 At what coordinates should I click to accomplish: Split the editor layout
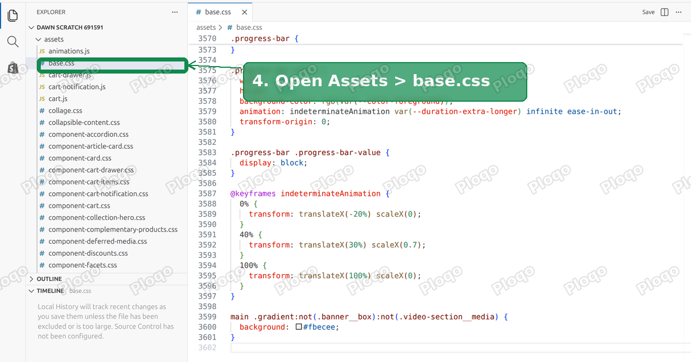pos(665,12)
